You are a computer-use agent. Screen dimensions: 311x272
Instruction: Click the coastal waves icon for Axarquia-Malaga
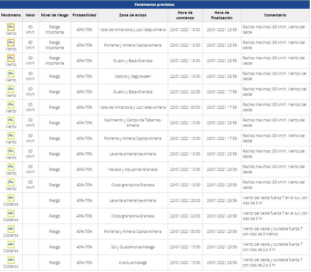point(11,260)
